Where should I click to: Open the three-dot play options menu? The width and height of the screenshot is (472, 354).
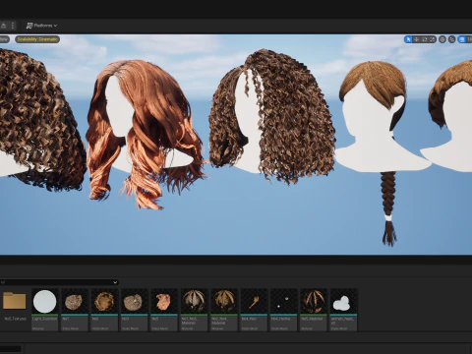click(x=13, y=26)
